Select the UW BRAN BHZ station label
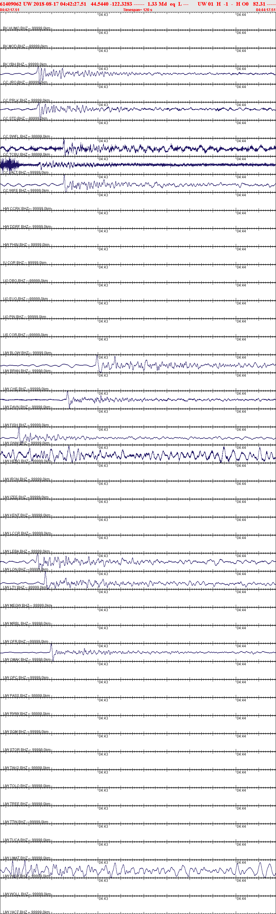This screenshot has height=914, width=276. (27, 371)
